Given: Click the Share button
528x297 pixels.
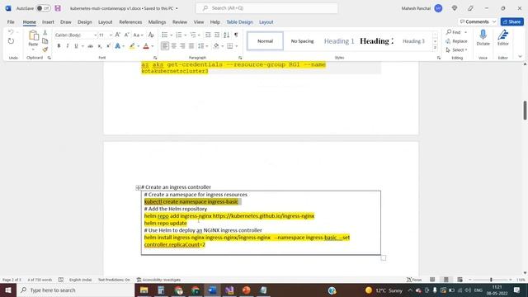Looking at the screenshot, I should pos(511,21).
